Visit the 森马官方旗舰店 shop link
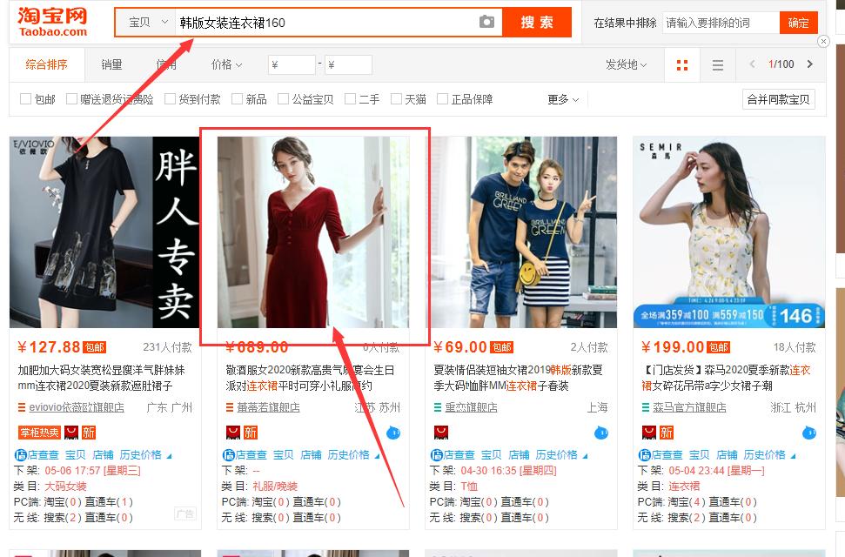Image resolution: width=845 pixels, height=557 pixels. pyautogui.click(x=687, y=406)
